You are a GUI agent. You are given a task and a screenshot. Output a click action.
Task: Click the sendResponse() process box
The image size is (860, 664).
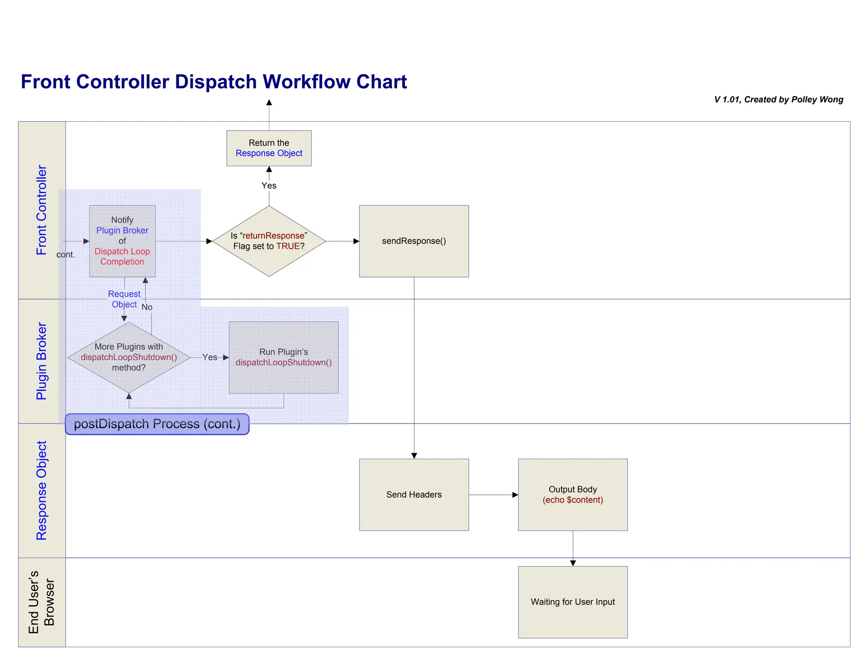click(x=414, y=241)
